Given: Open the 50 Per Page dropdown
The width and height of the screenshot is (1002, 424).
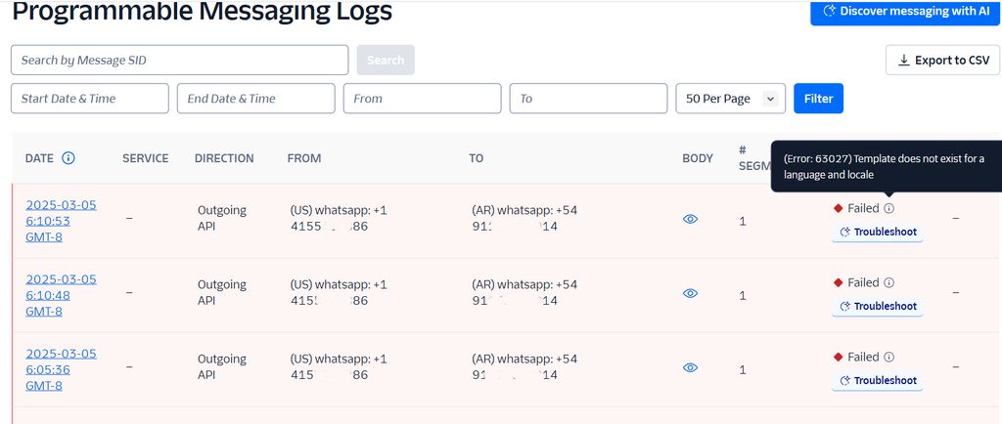Looking at the screenshot, I should tap(730, 99).
